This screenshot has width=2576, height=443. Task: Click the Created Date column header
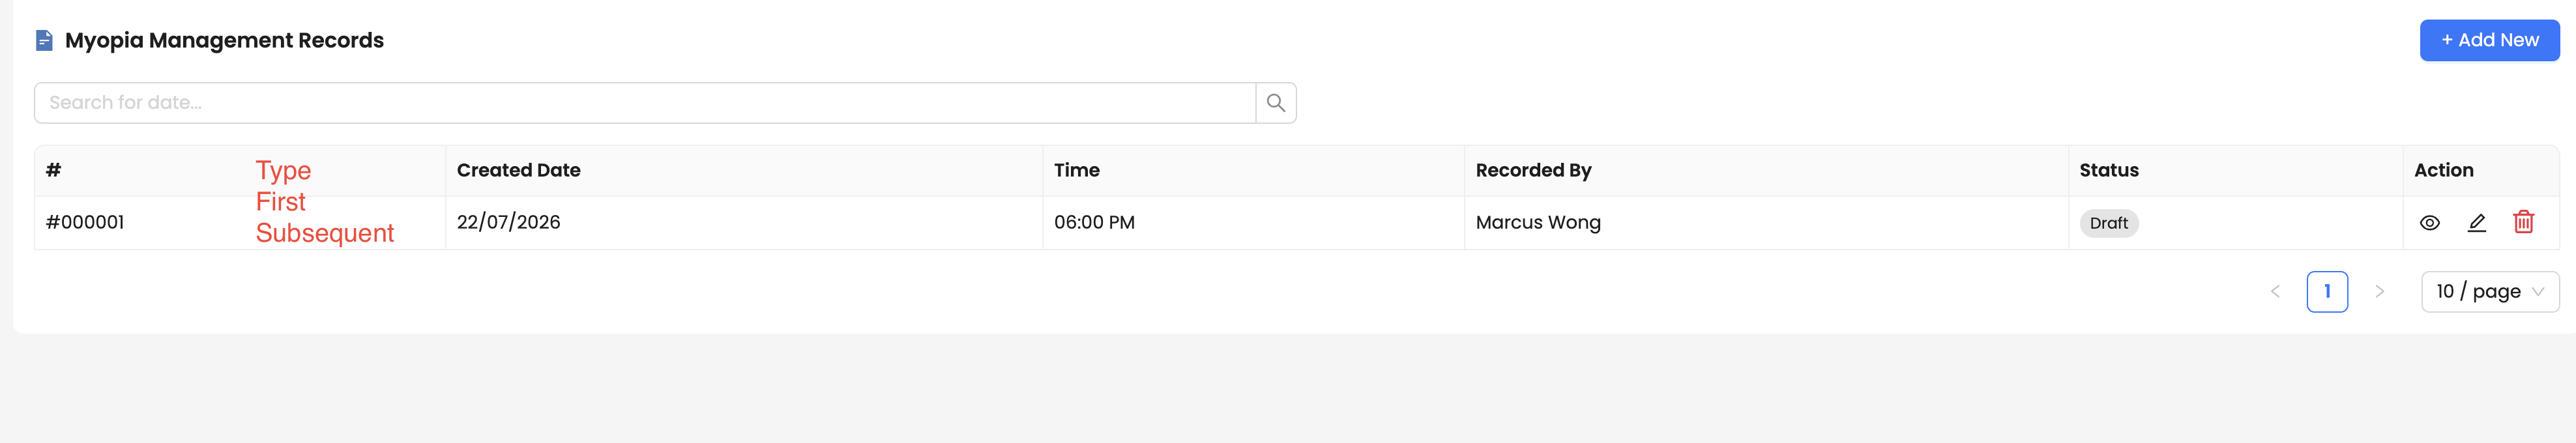(x=518, y=170)
